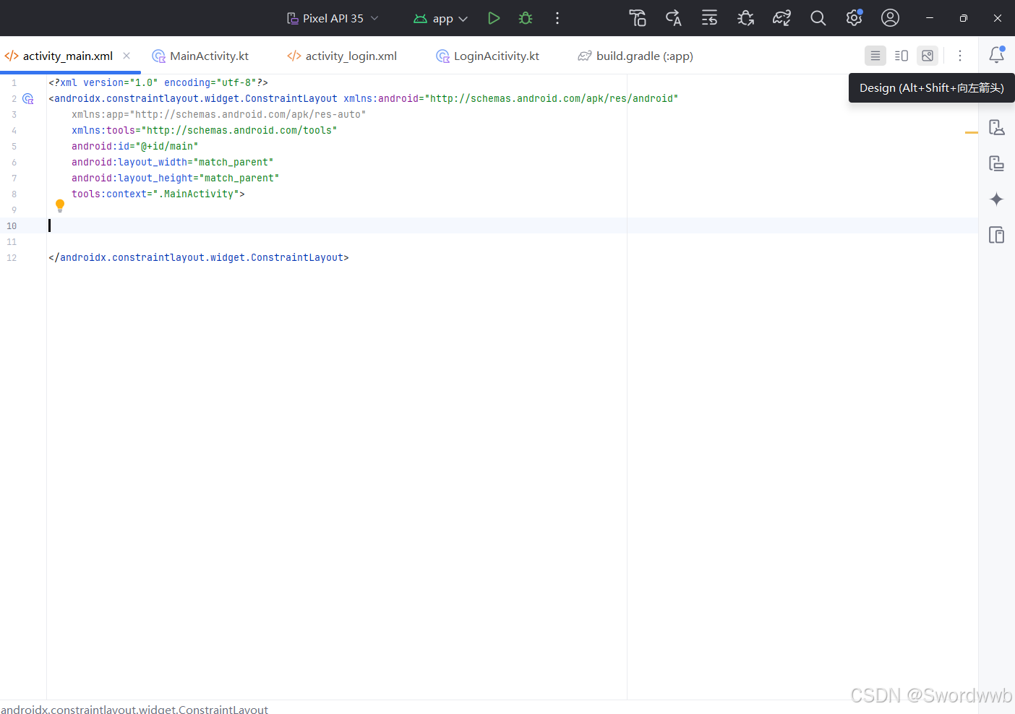Click the quick-fix lightbulb in the gutter
Image resolution: width=1015 pixels, height=714 pixels.
point(60,205)
